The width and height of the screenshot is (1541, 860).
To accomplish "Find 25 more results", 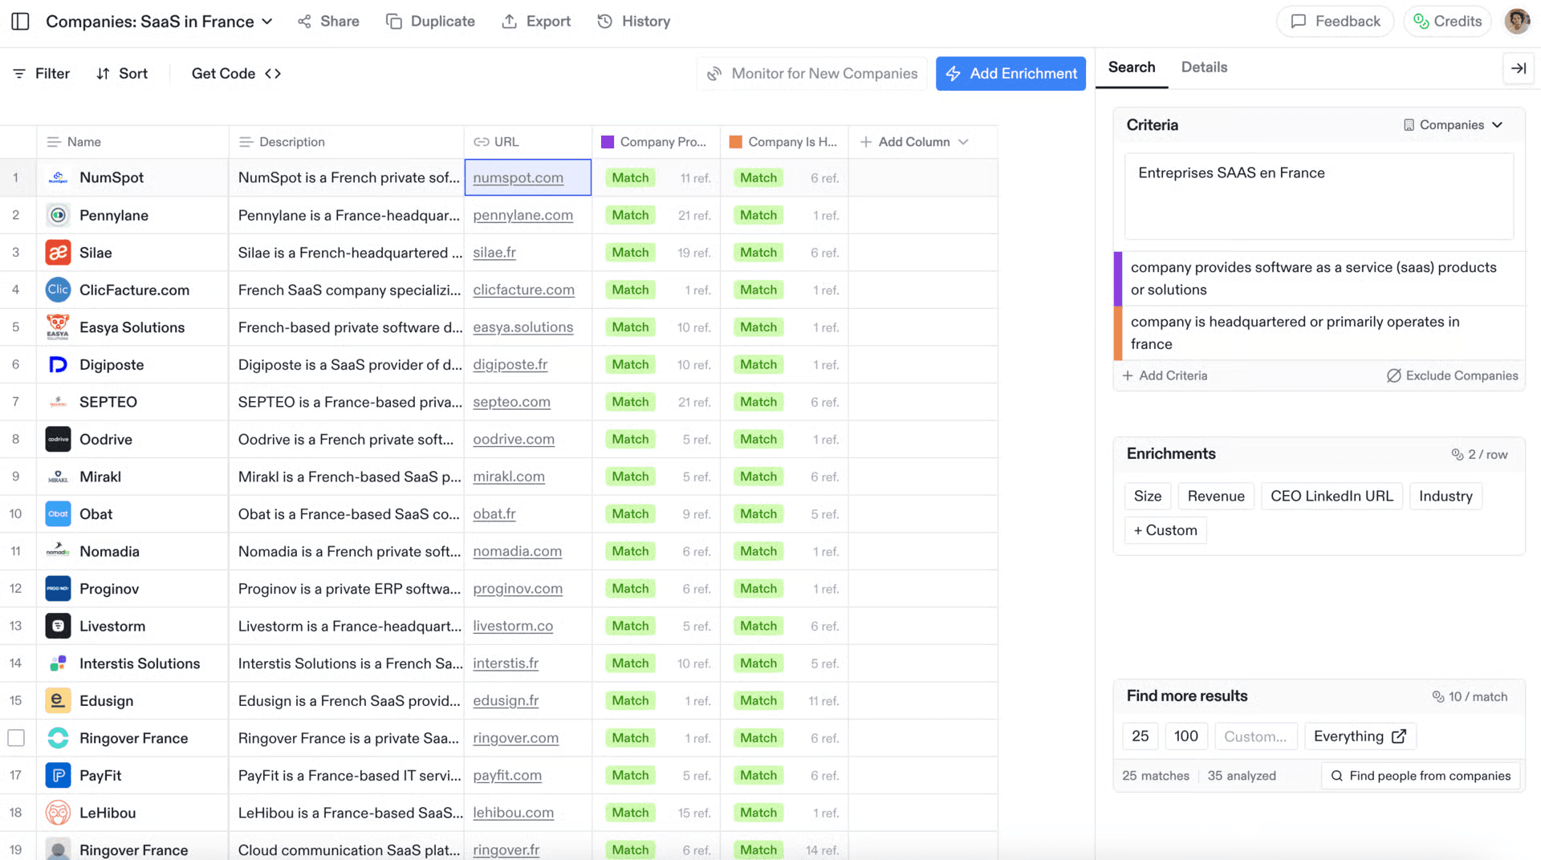I will click(x=1141, y=736).
